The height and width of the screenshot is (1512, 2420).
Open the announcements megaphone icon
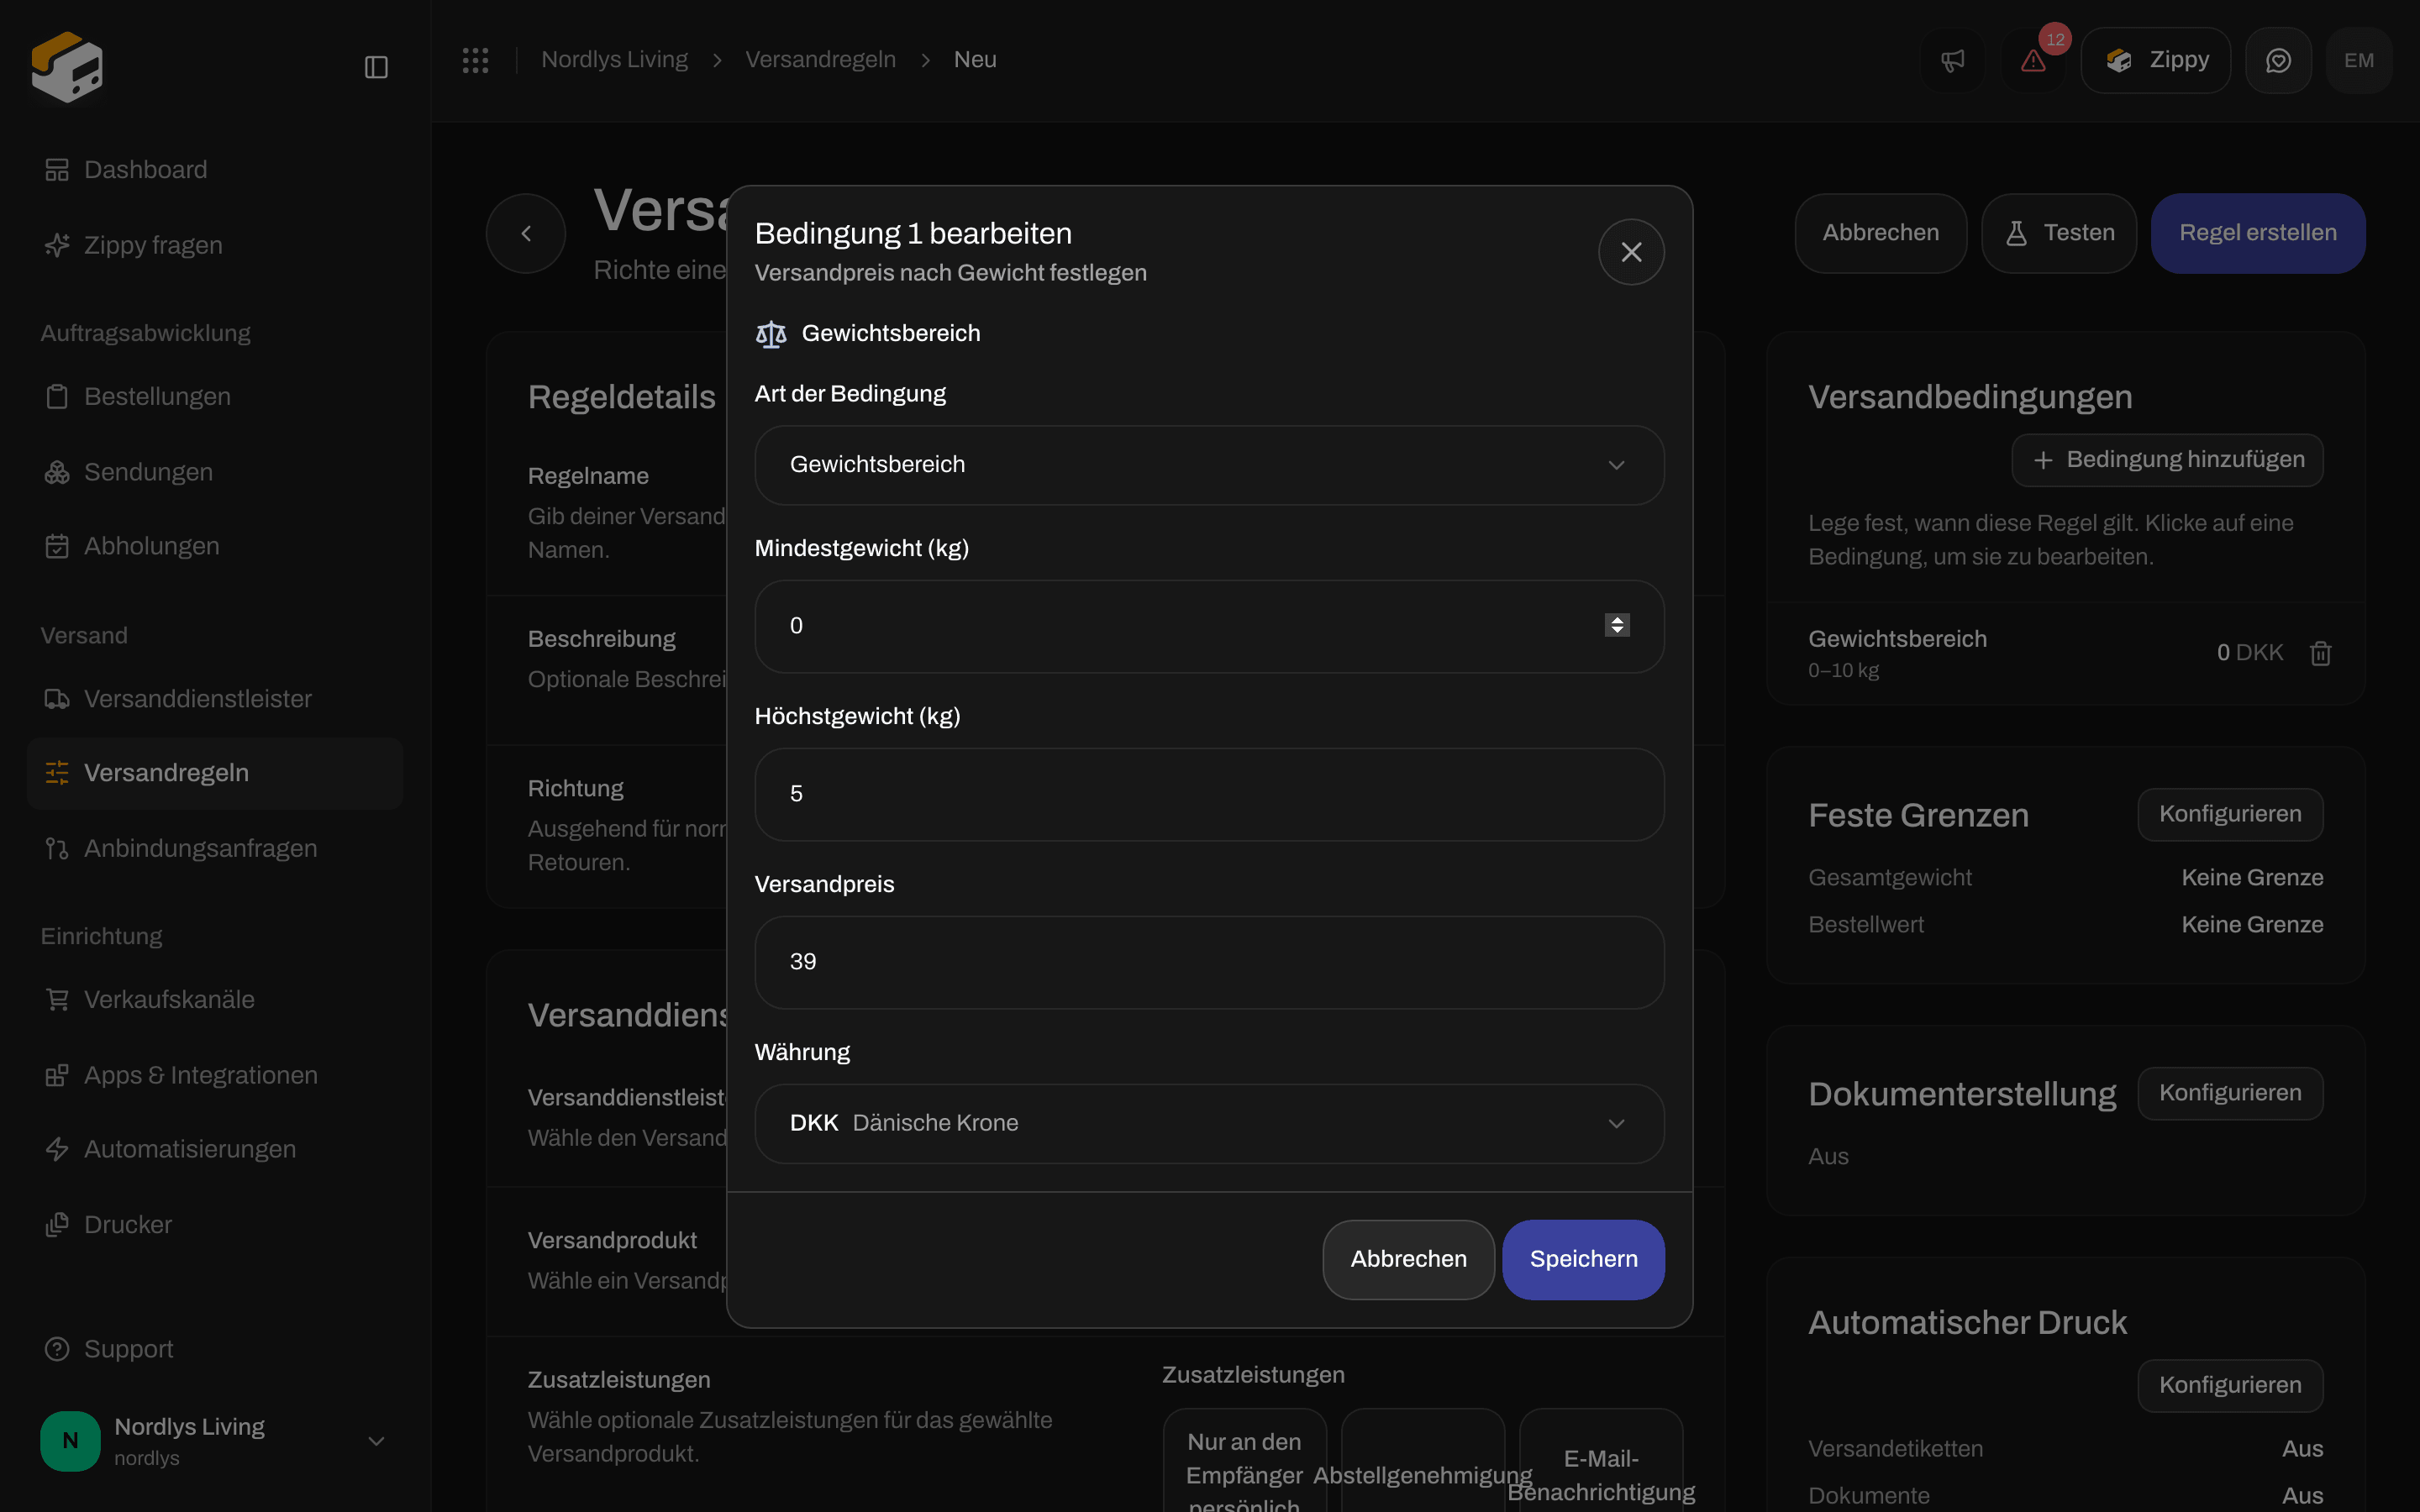click(x=1952, y=60)
